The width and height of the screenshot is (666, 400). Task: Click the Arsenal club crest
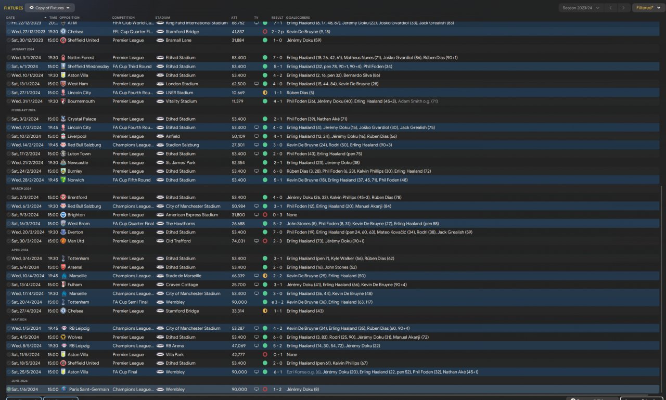tap(63, 267)
